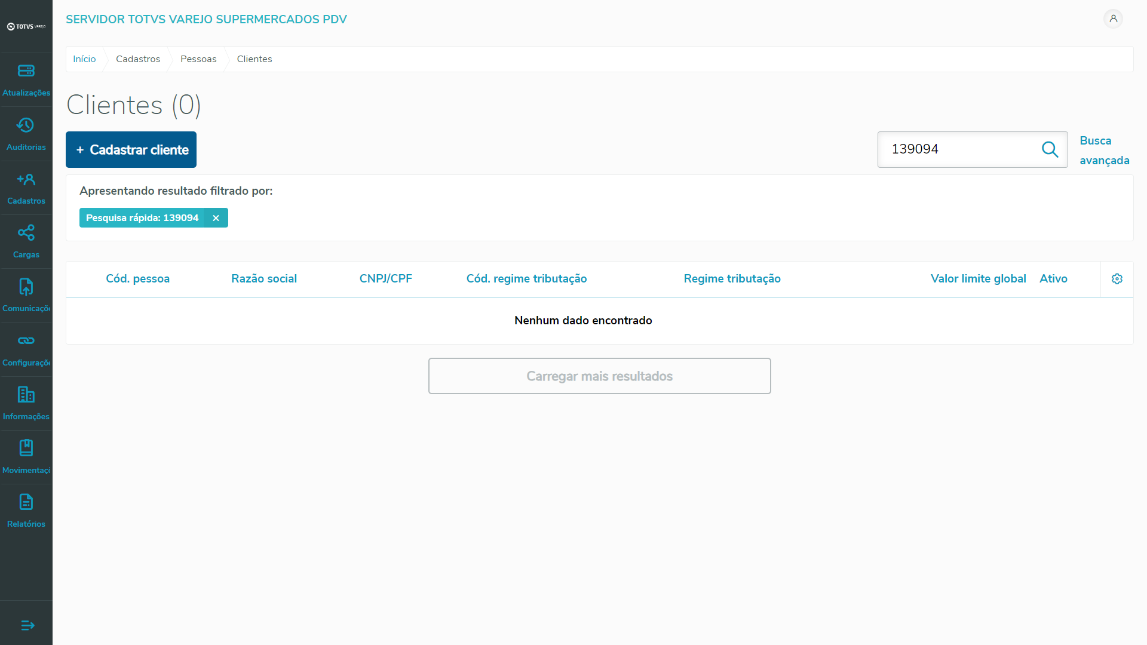Click the Pessoas breadcrumb item
1147x645 pixels.
pyautogui.click(x=198, y=59)
